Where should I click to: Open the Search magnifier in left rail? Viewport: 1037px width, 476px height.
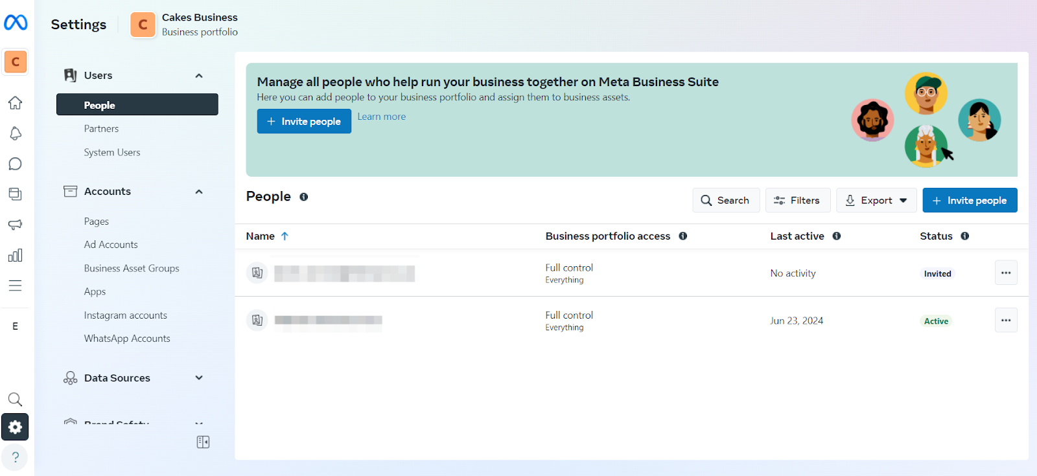pos(16,400)
